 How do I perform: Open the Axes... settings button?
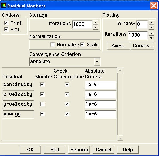[119, 46]
